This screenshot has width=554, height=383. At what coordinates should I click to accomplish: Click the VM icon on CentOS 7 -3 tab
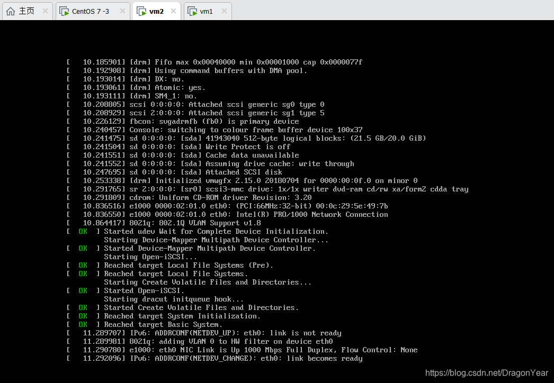click(x=64, y=11)
